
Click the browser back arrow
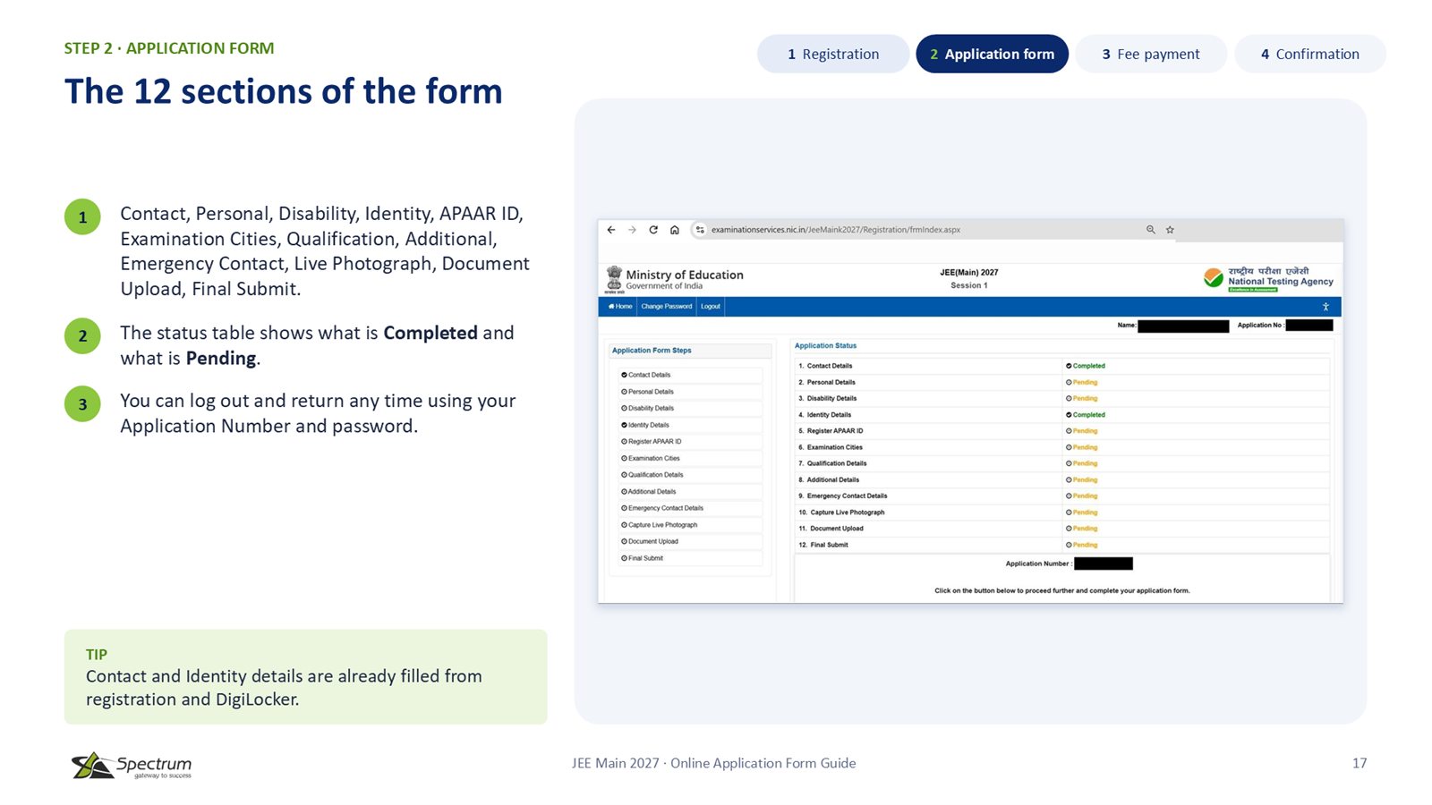[611, 230]
